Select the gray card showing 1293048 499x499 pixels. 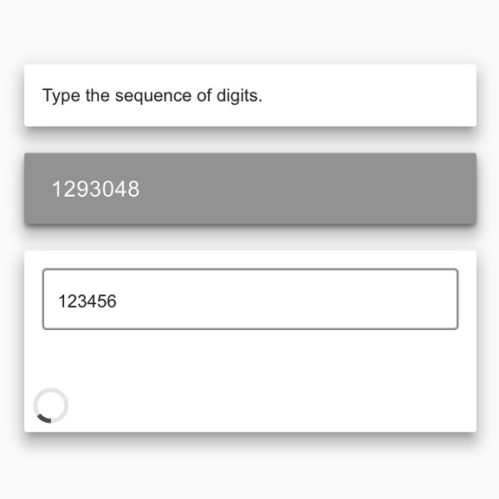coord(250,188)
